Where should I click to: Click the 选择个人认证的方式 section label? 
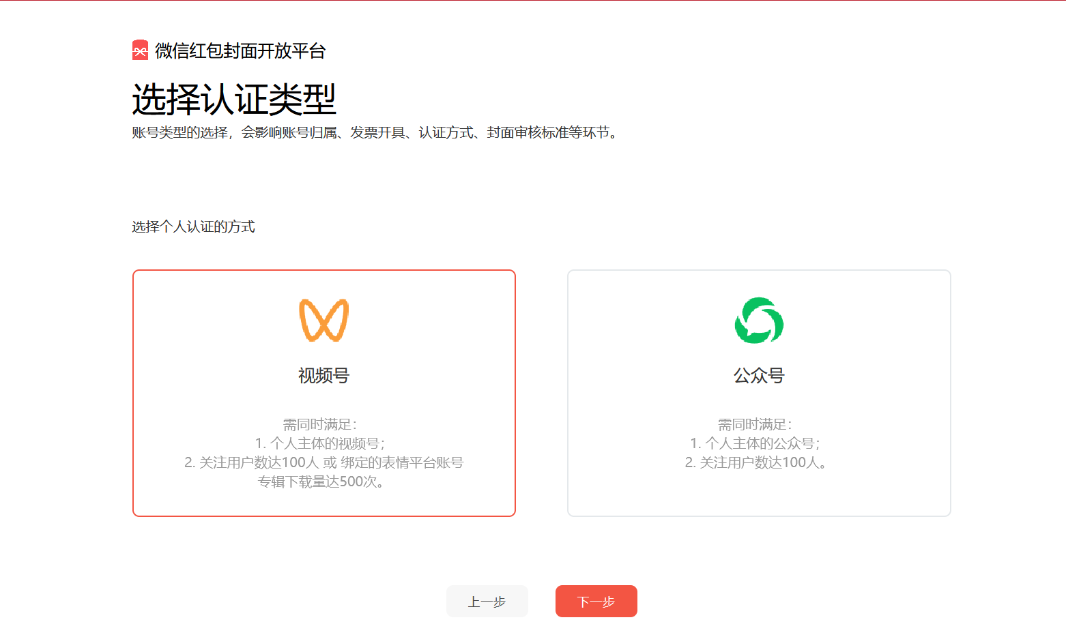click(x=193, y=226)
